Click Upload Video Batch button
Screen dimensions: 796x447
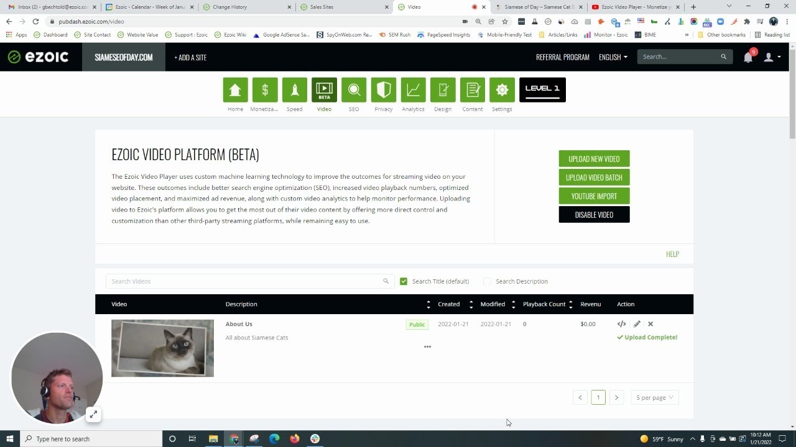point(594,178)
